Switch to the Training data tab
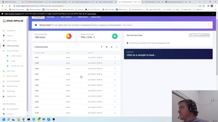 (x=38, y=17)
